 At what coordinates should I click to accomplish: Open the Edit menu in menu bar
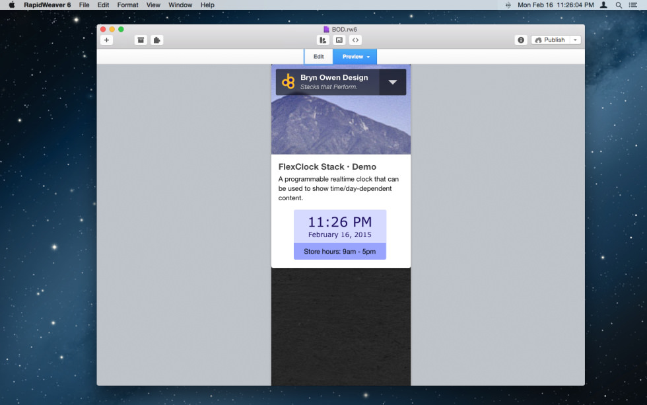point(103,5)
